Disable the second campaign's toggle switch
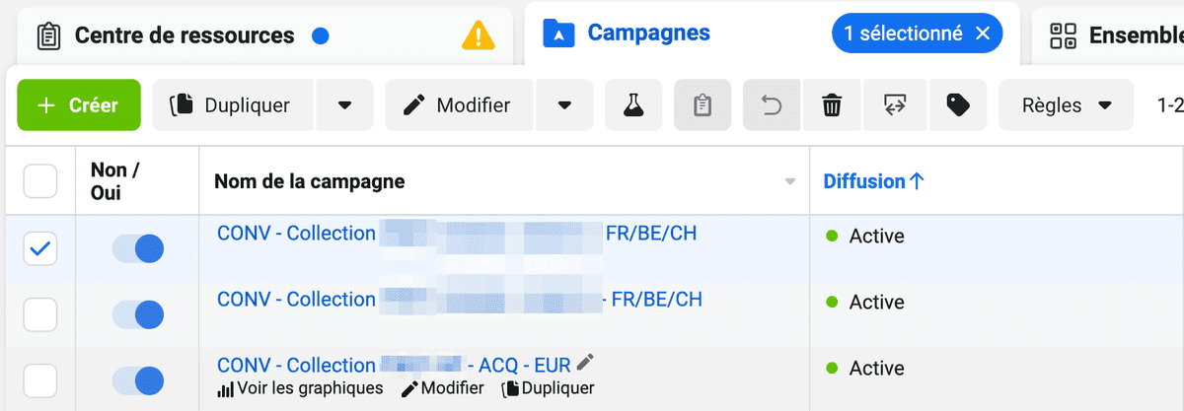Viewport: 1184px width, 411px height. coord(138,314)
